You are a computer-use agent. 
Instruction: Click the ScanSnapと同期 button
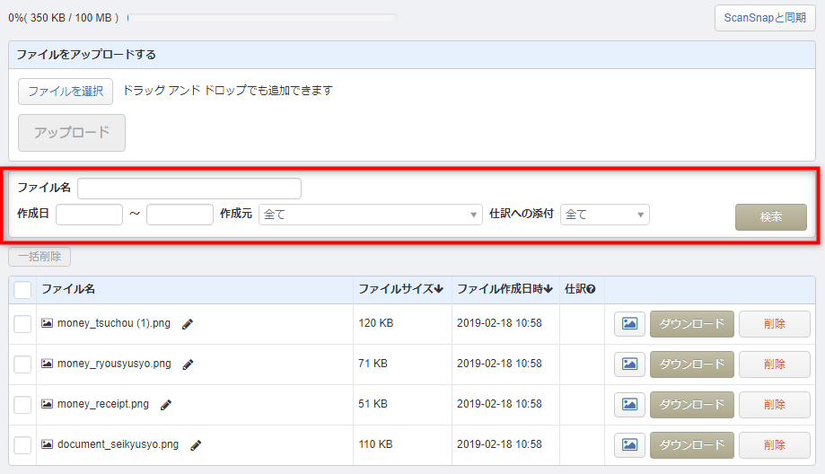tap(765, 18)
